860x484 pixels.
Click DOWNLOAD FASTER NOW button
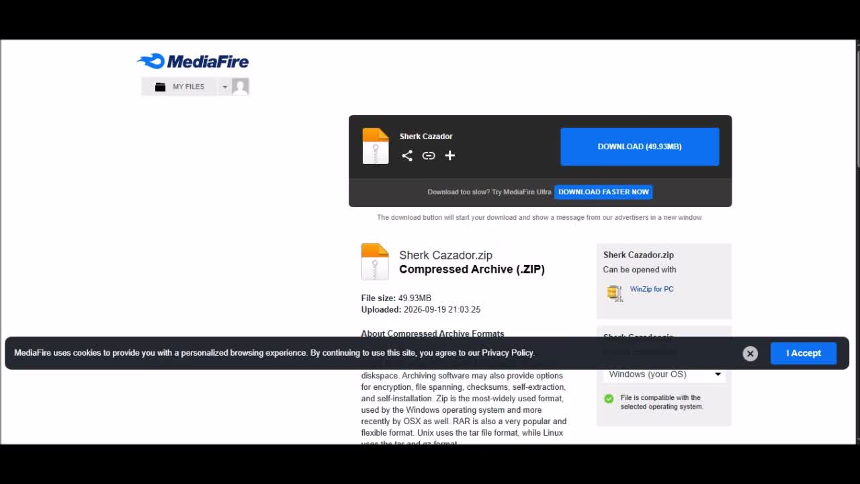pos(603,192)
